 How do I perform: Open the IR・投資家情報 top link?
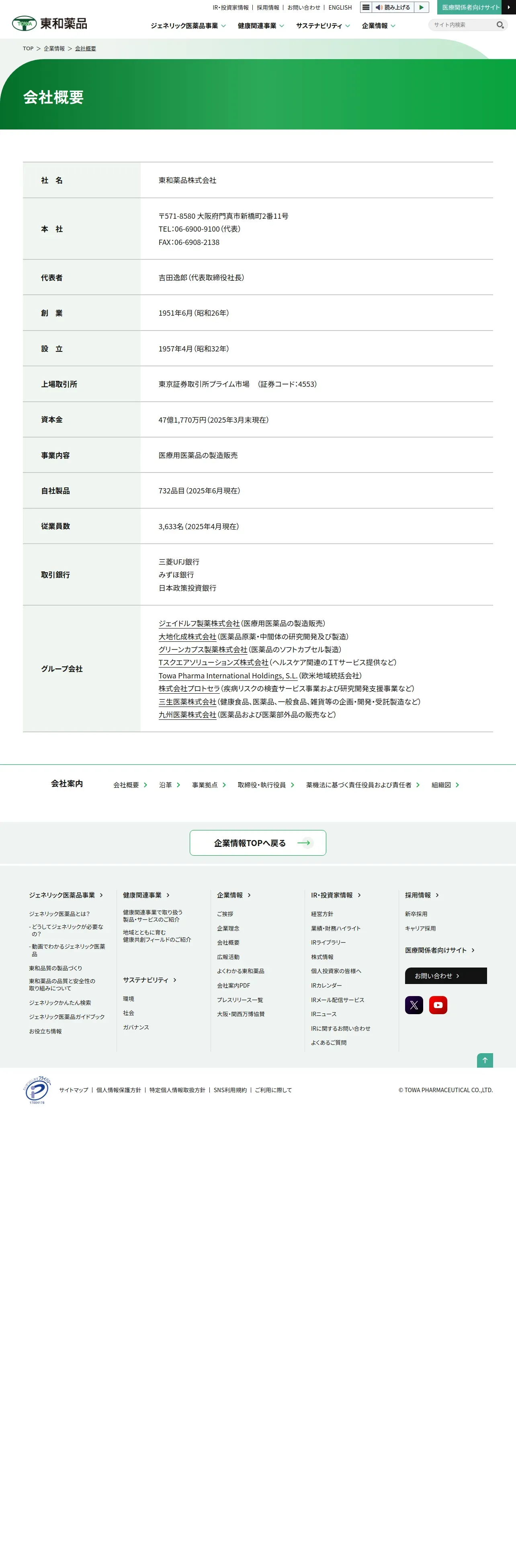(231, 8)
